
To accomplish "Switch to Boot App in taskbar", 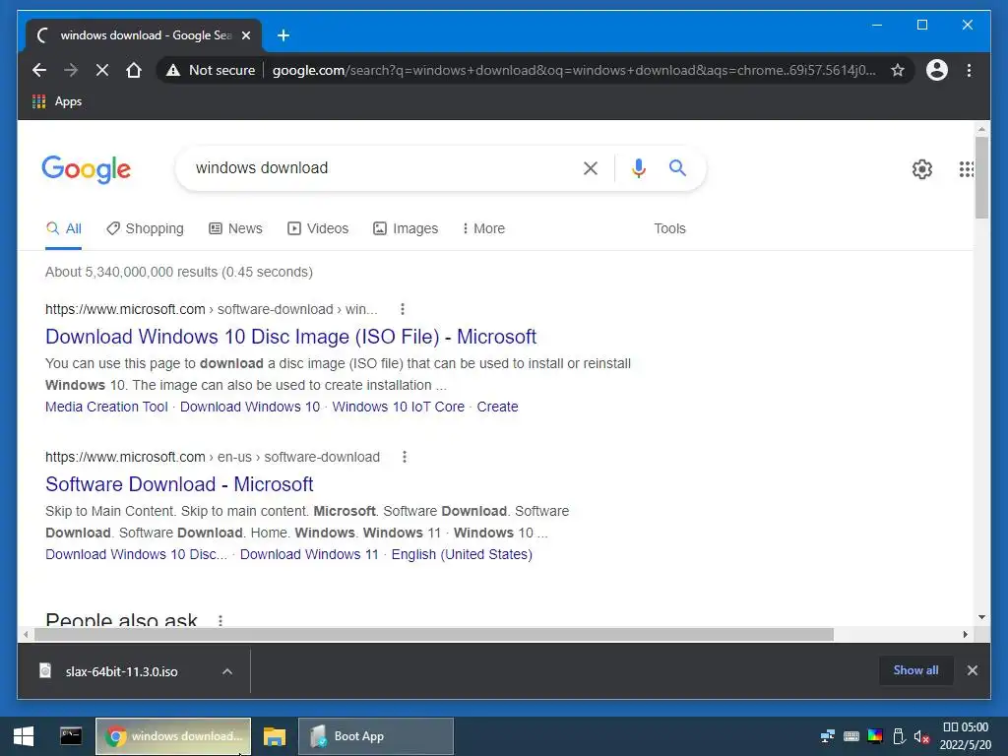I will click(376, 736).
